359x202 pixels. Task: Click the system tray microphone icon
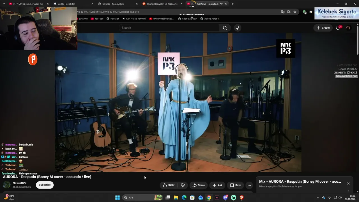(330, 198)
